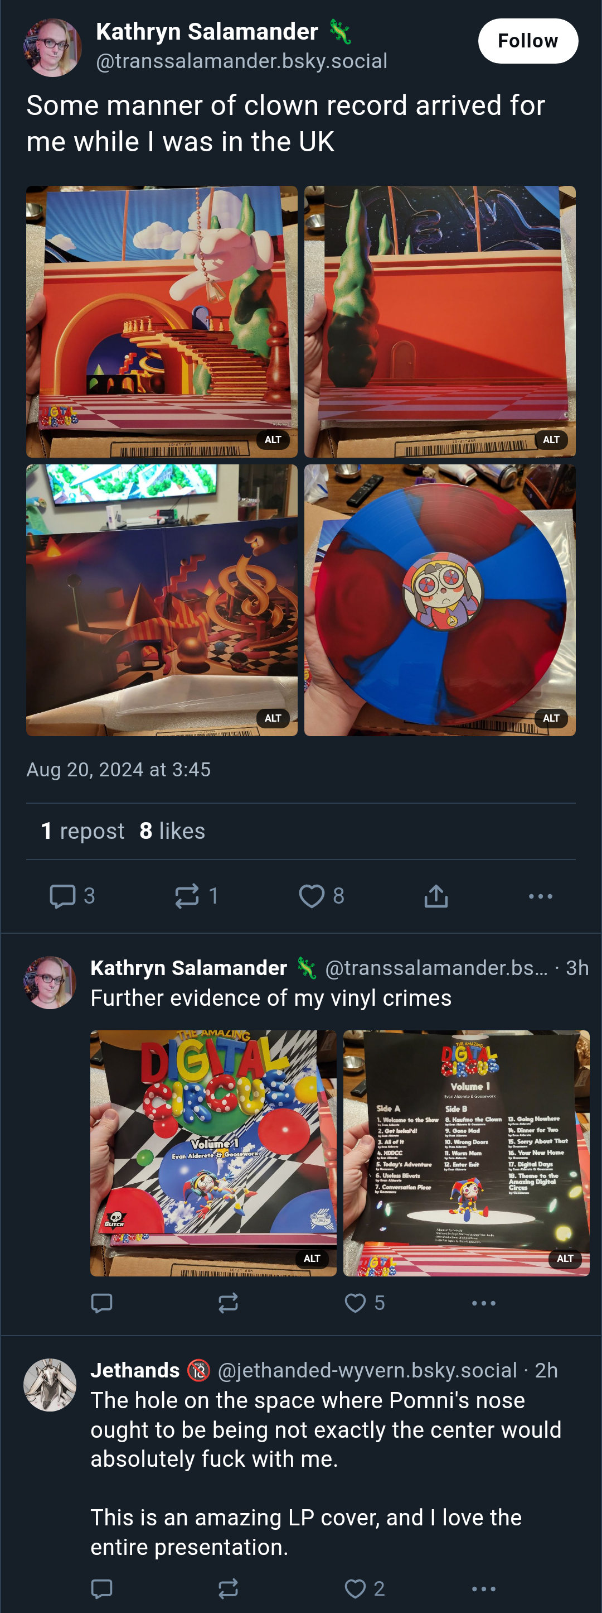602x1613 pixels.
Task: Like the main post with 8 likes
Action: [321, 896]
